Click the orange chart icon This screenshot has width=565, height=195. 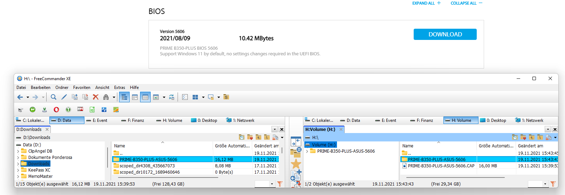point(116,110)
